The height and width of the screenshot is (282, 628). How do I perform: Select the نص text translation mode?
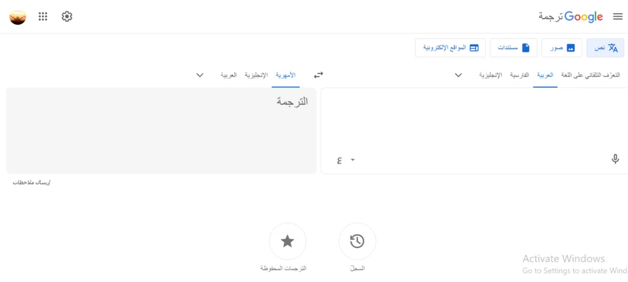pos(605,48)
